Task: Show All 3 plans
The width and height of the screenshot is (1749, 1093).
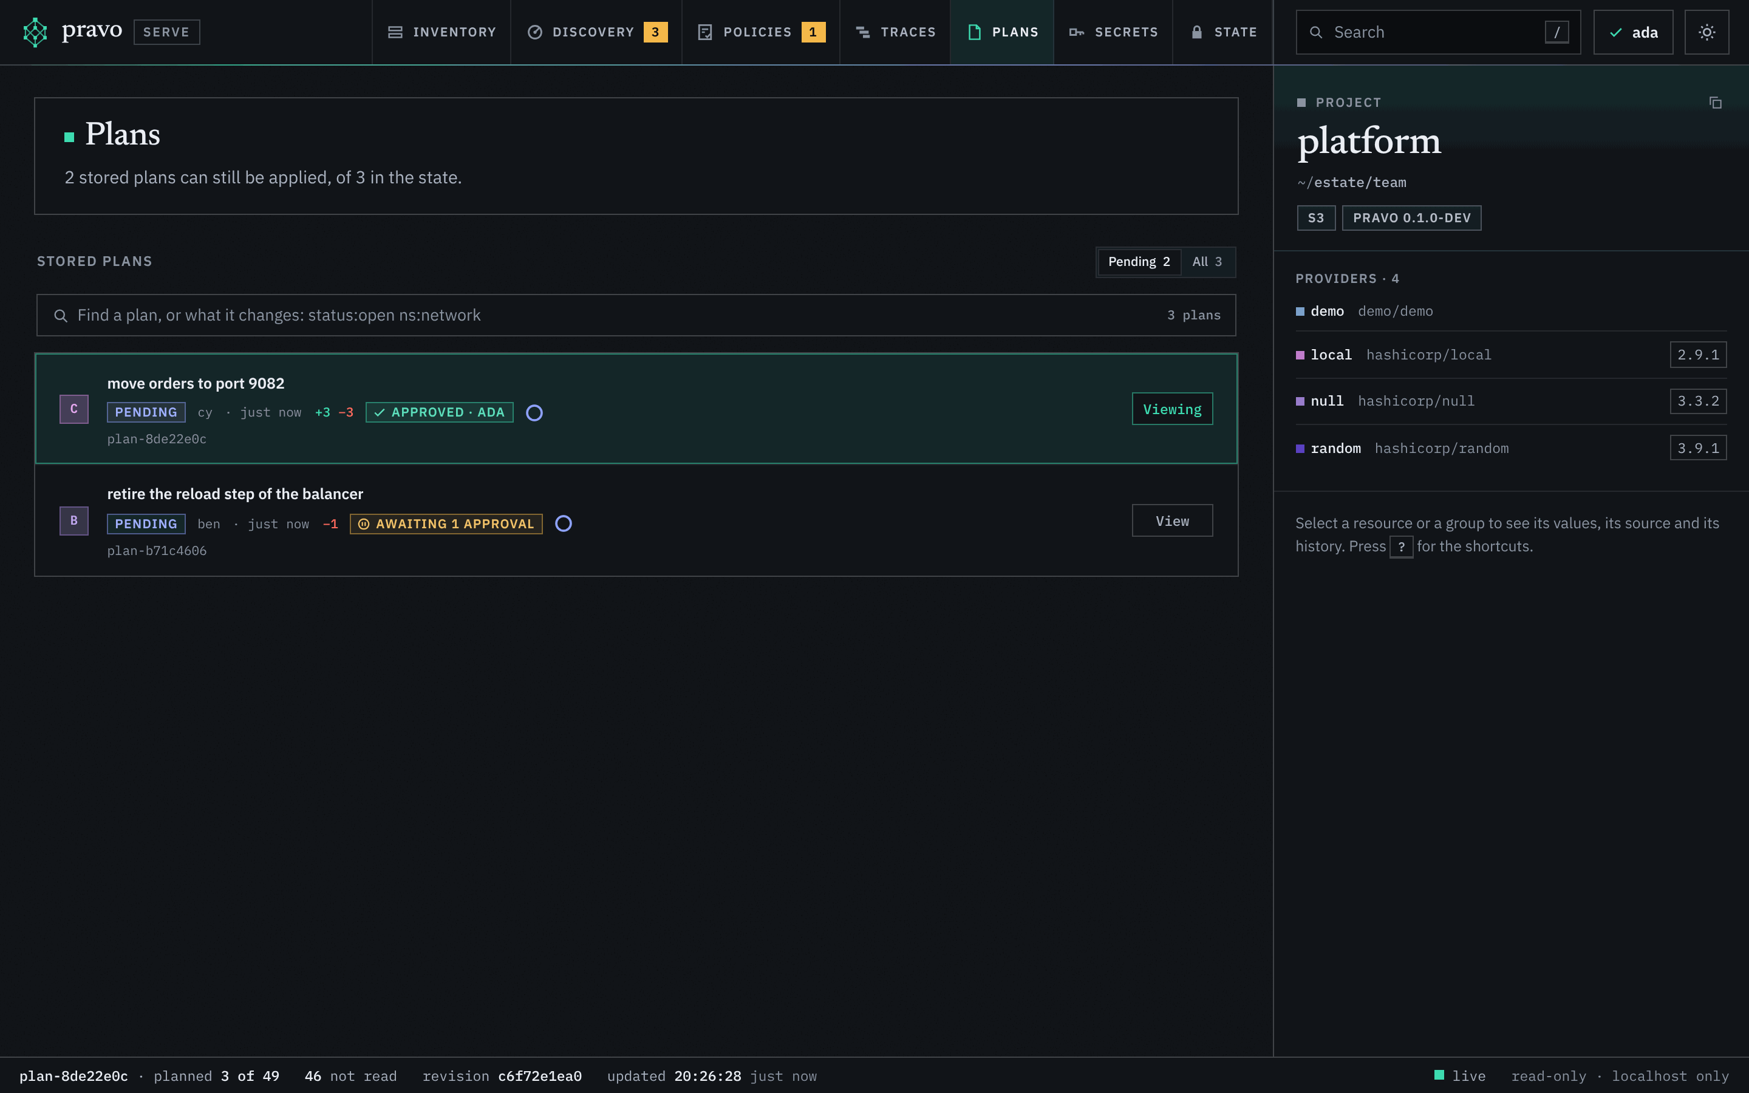Action: click(1207, 262)
